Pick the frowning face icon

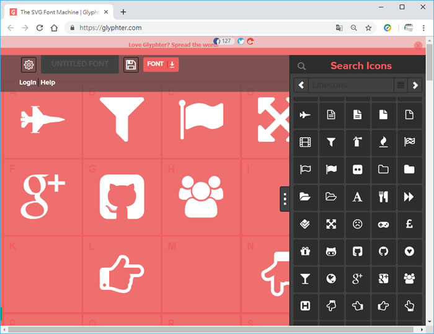[357, 224]
